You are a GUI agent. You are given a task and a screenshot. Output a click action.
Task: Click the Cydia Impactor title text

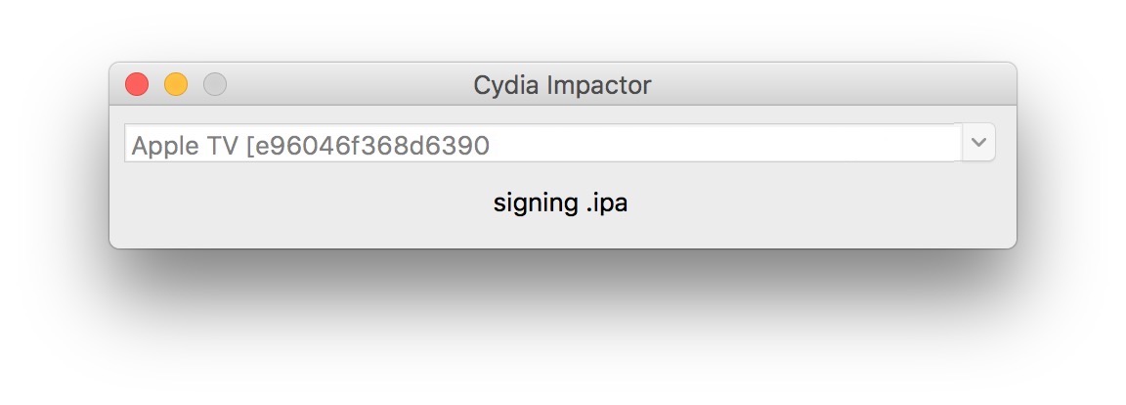pos(562,85)
